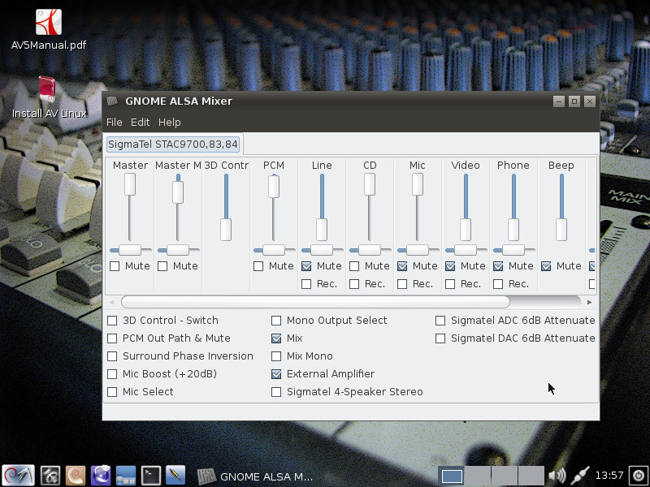Click the terminal icon in the taskbar
The height and width of the screenshot is (487, 650).
[151, 476]
